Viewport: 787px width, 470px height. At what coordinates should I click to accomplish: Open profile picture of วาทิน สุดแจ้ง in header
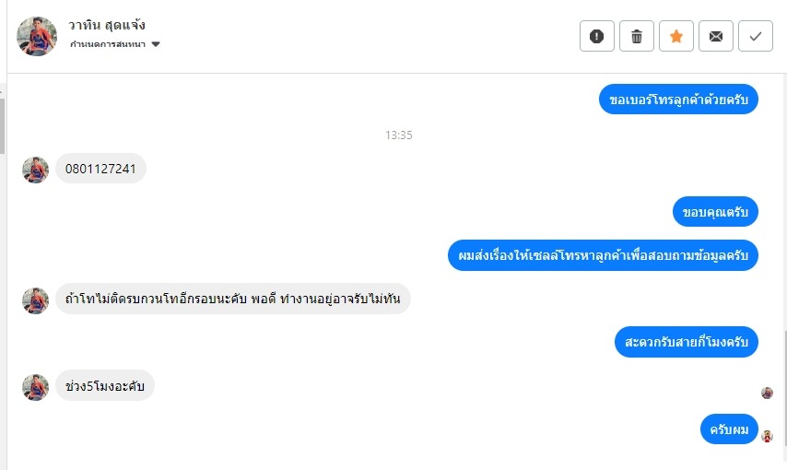[37, 36]
